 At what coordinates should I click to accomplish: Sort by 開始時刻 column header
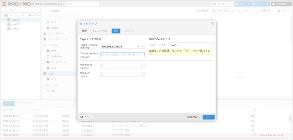(x=16, y=110)
